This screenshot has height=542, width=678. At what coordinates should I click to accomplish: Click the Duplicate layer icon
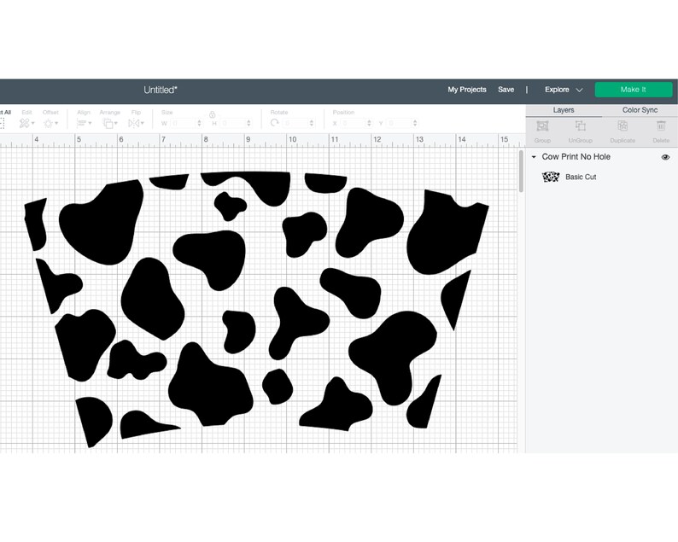622,126
